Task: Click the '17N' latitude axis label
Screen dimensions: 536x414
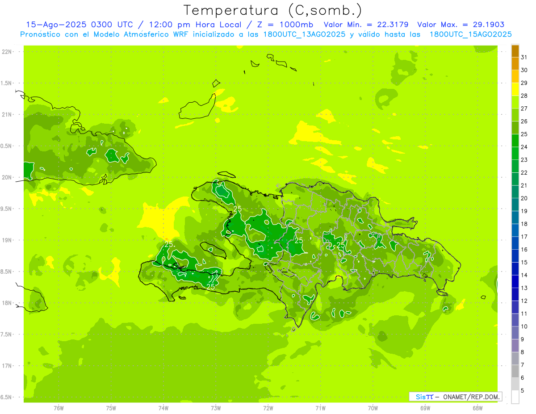Action: coord(8,366)
